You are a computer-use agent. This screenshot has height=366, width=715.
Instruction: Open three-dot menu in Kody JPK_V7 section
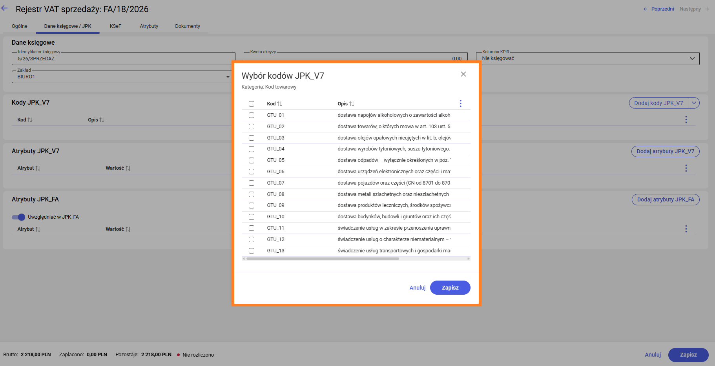686,120
